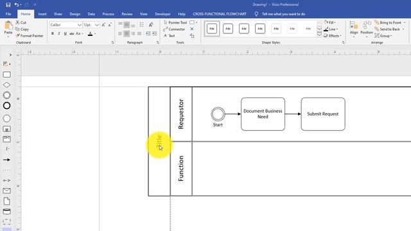Select the Submit Request box
This screenshot has height=231, width=411.
pyautogui.click(x=323, y=114)
